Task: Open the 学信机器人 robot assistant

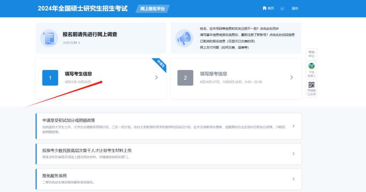Action: click(x=311, y=70)
